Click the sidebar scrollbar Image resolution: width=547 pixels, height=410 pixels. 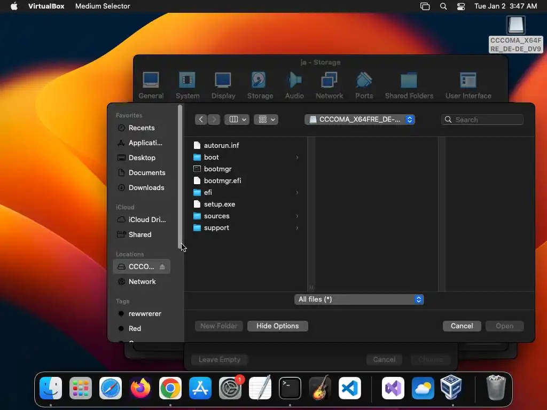point(180,177)
